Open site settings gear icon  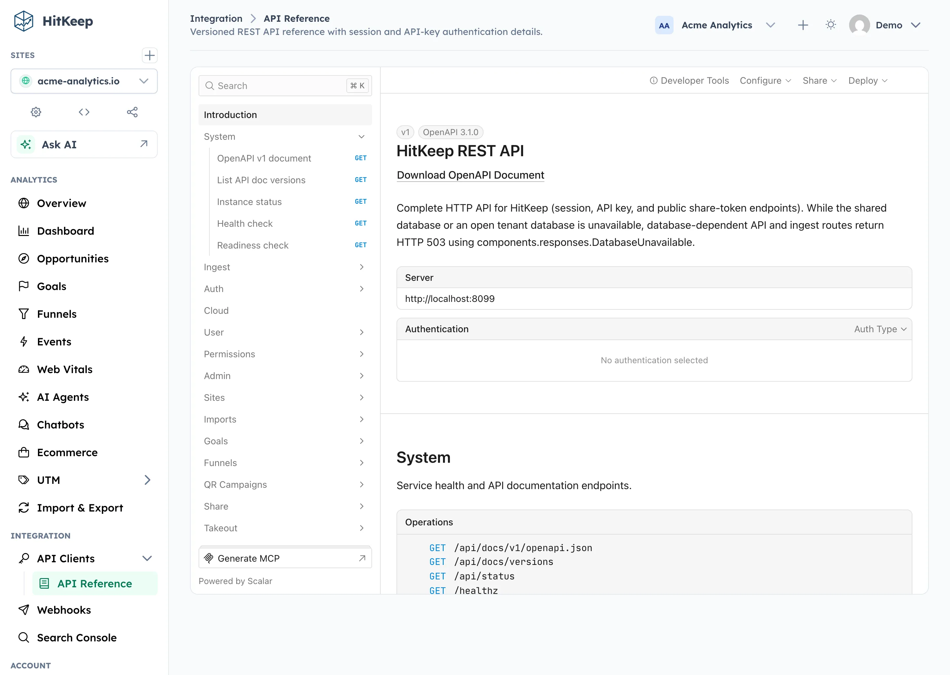tap(36, 112)
